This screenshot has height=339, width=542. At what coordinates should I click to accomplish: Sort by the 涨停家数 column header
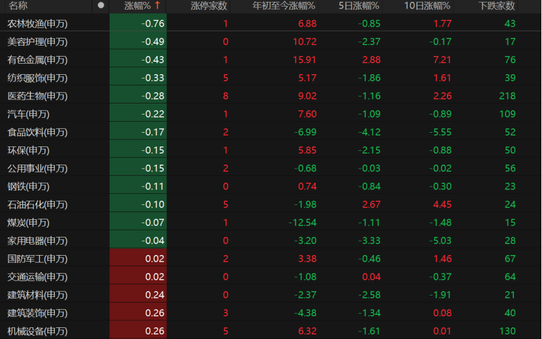[x=209, y=6]
